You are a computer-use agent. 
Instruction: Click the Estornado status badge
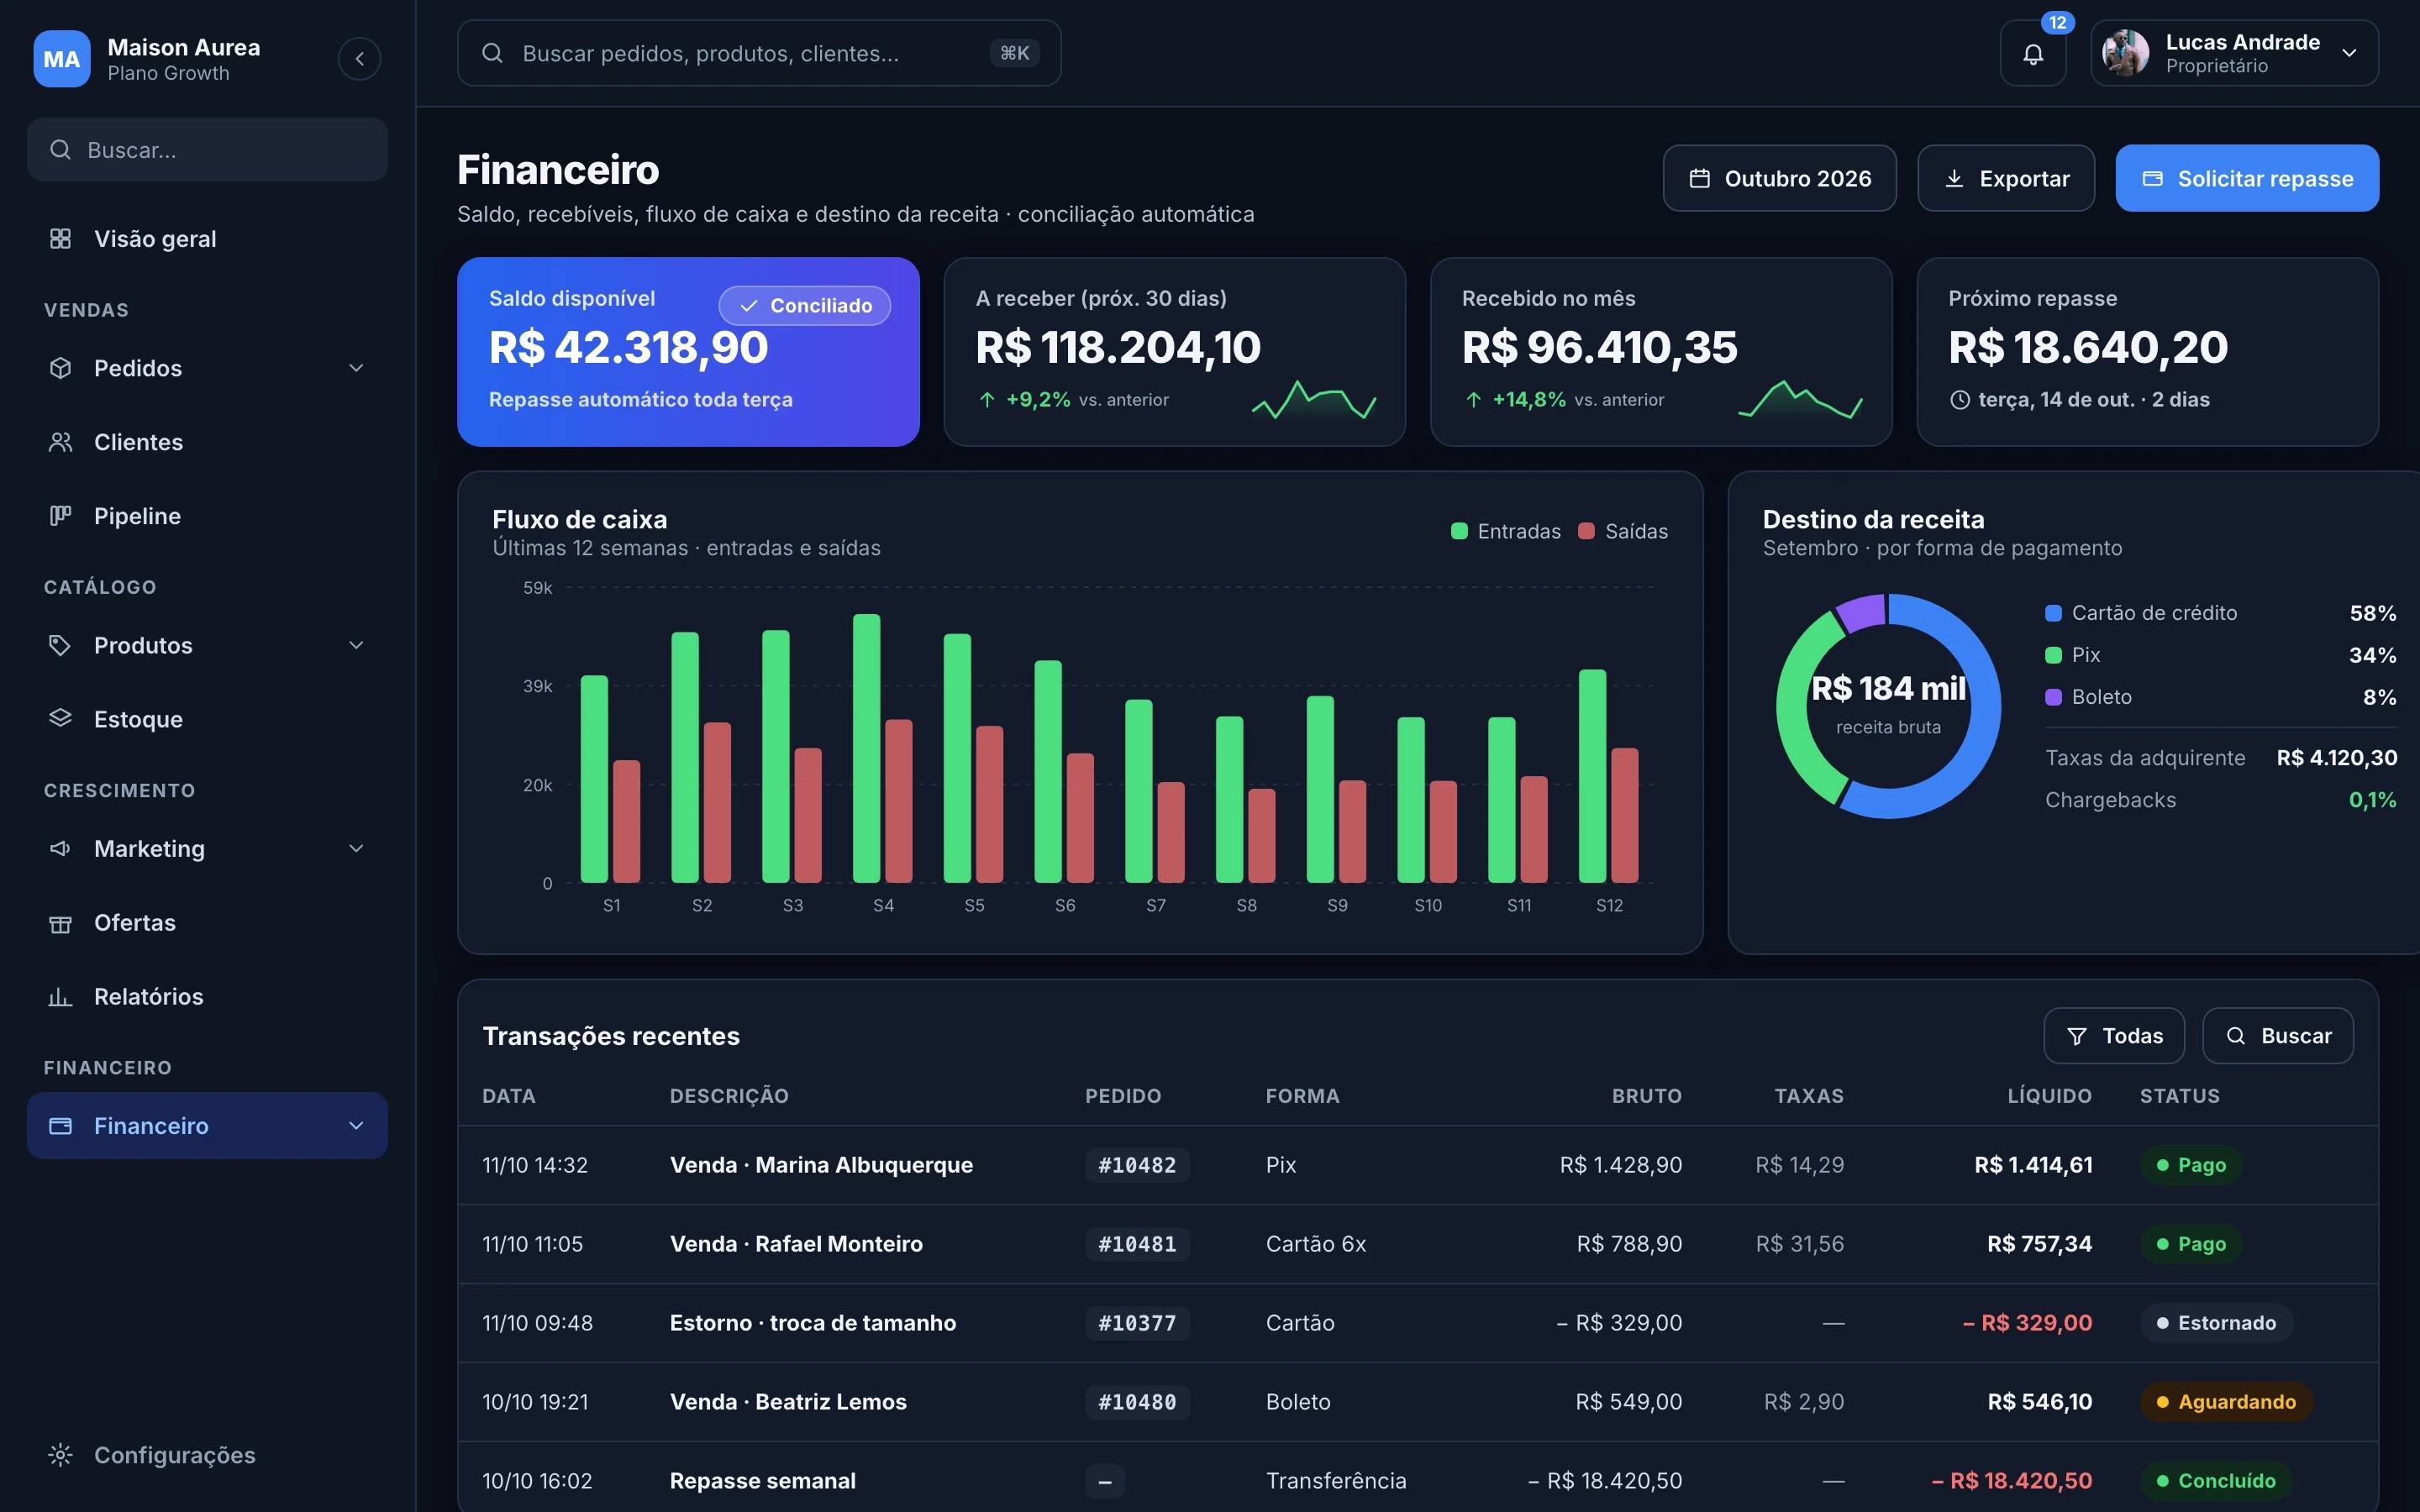[x=2216, y=1323]
